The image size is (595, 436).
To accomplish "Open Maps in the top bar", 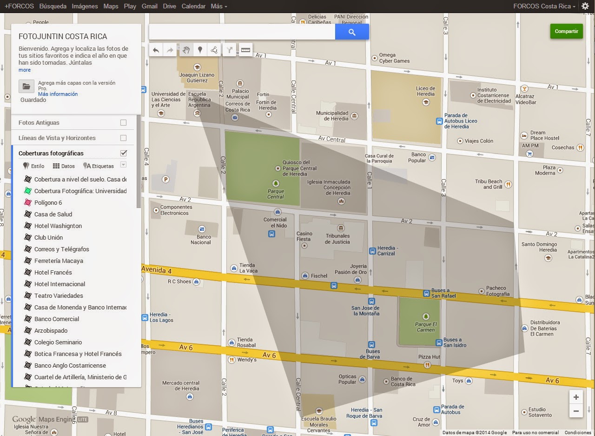I will click(111, 6).
